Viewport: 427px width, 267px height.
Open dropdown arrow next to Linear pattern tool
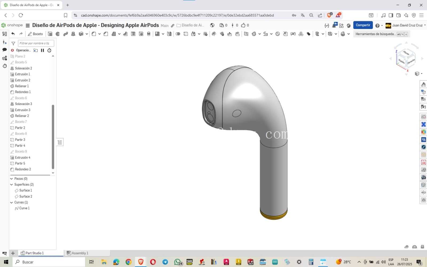tap(163, 34)
